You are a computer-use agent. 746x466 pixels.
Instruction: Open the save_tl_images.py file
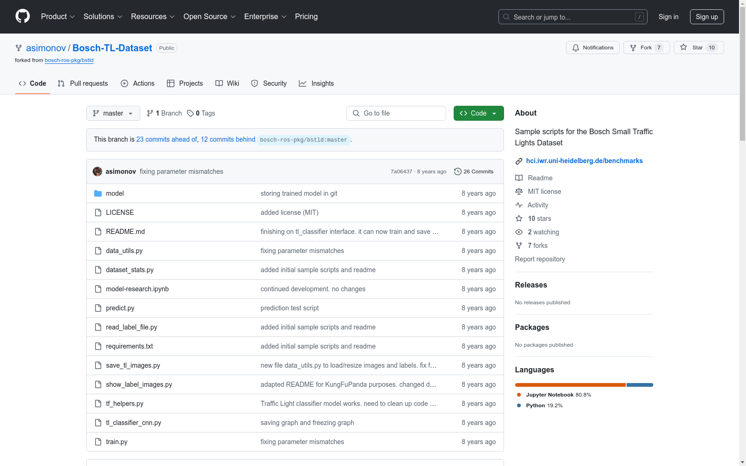(x=133, y=365)
